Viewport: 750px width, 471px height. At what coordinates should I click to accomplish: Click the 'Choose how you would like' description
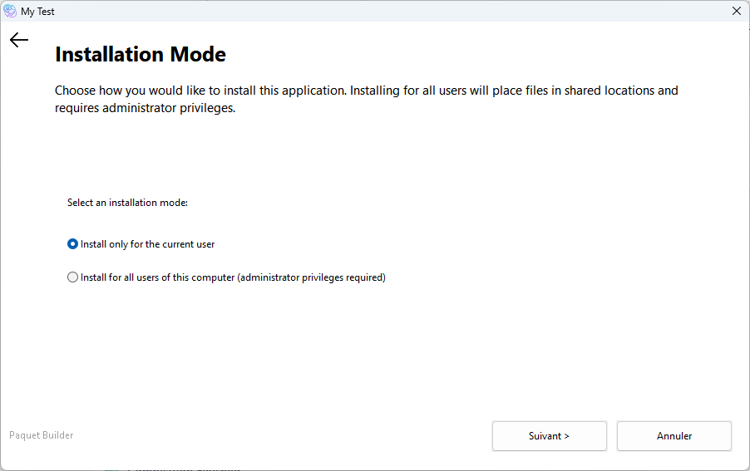pos(367,99)
